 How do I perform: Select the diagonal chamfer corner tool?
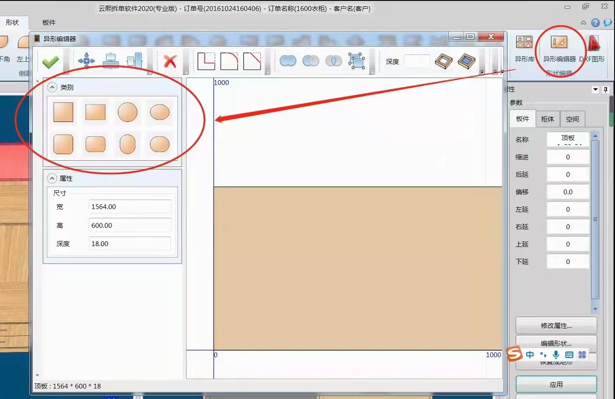252,61
